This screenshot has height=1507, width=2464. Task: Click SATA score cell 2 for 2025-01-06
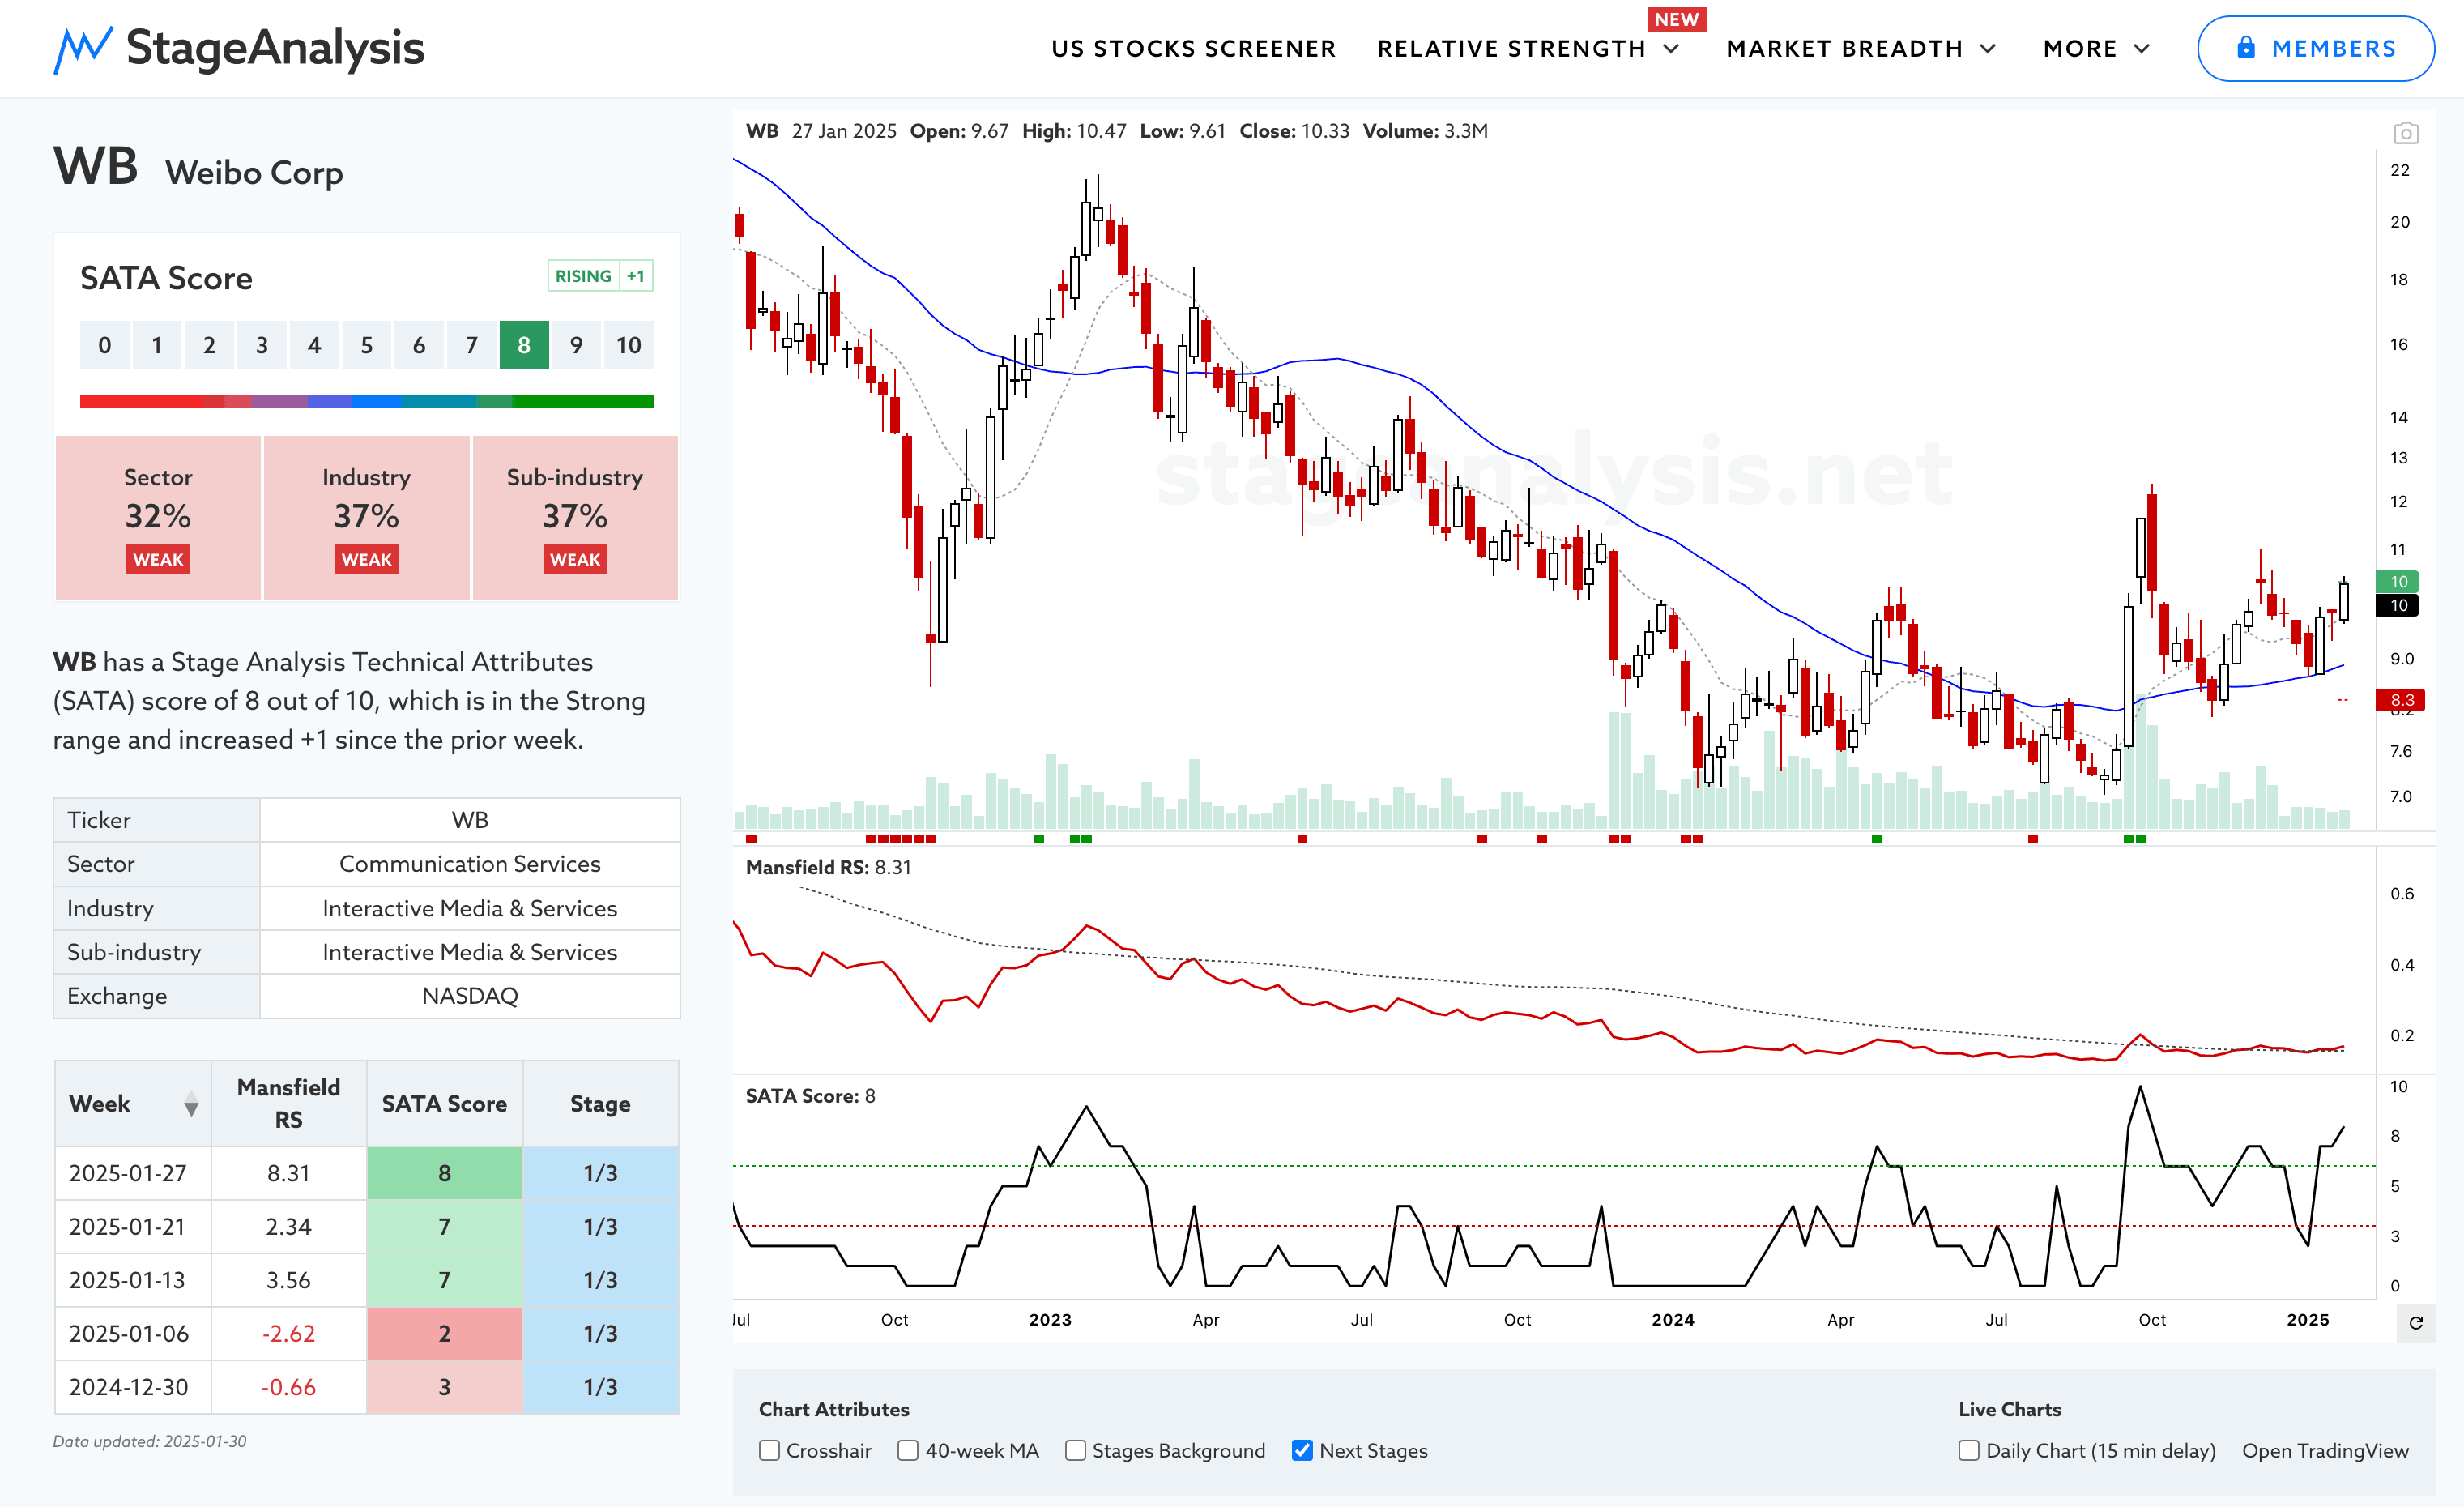[444, 1333]
